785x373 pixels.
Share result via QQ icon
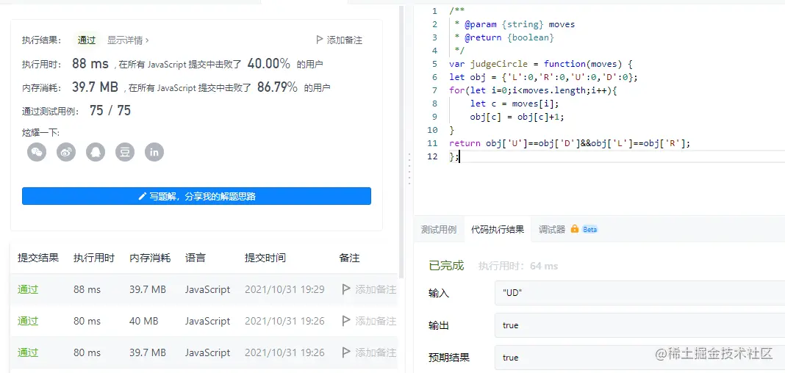[96, 152]
